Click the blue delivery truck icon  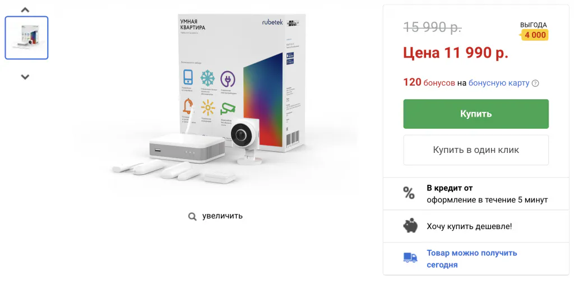[x=410, y=258]
